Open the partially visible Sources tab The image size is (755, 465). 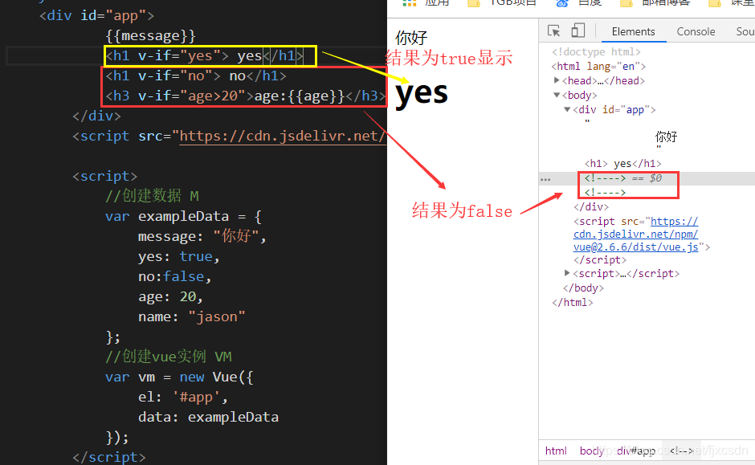click(x=745, y=32)
